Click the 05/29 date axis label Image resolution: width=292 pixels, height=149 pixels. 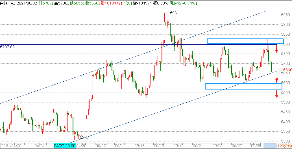256,146
